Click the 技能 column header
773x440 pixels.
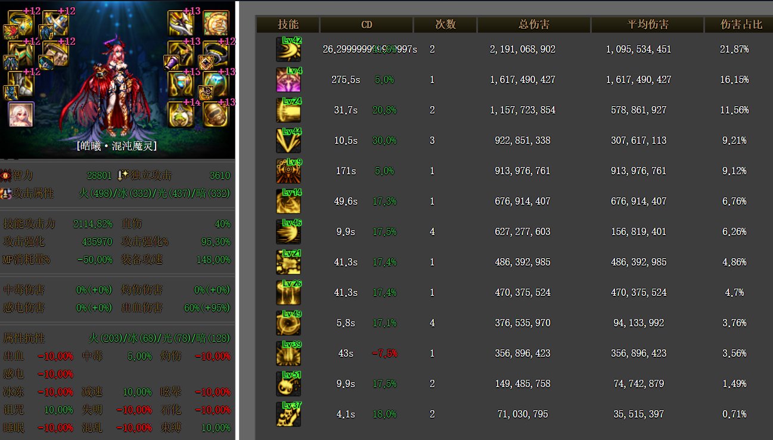click(x=288, y=24)
